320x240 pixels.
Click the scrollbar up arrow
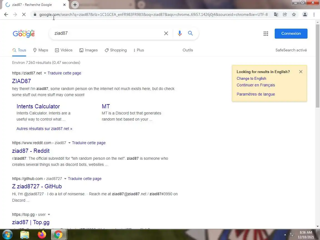point(317,22)
